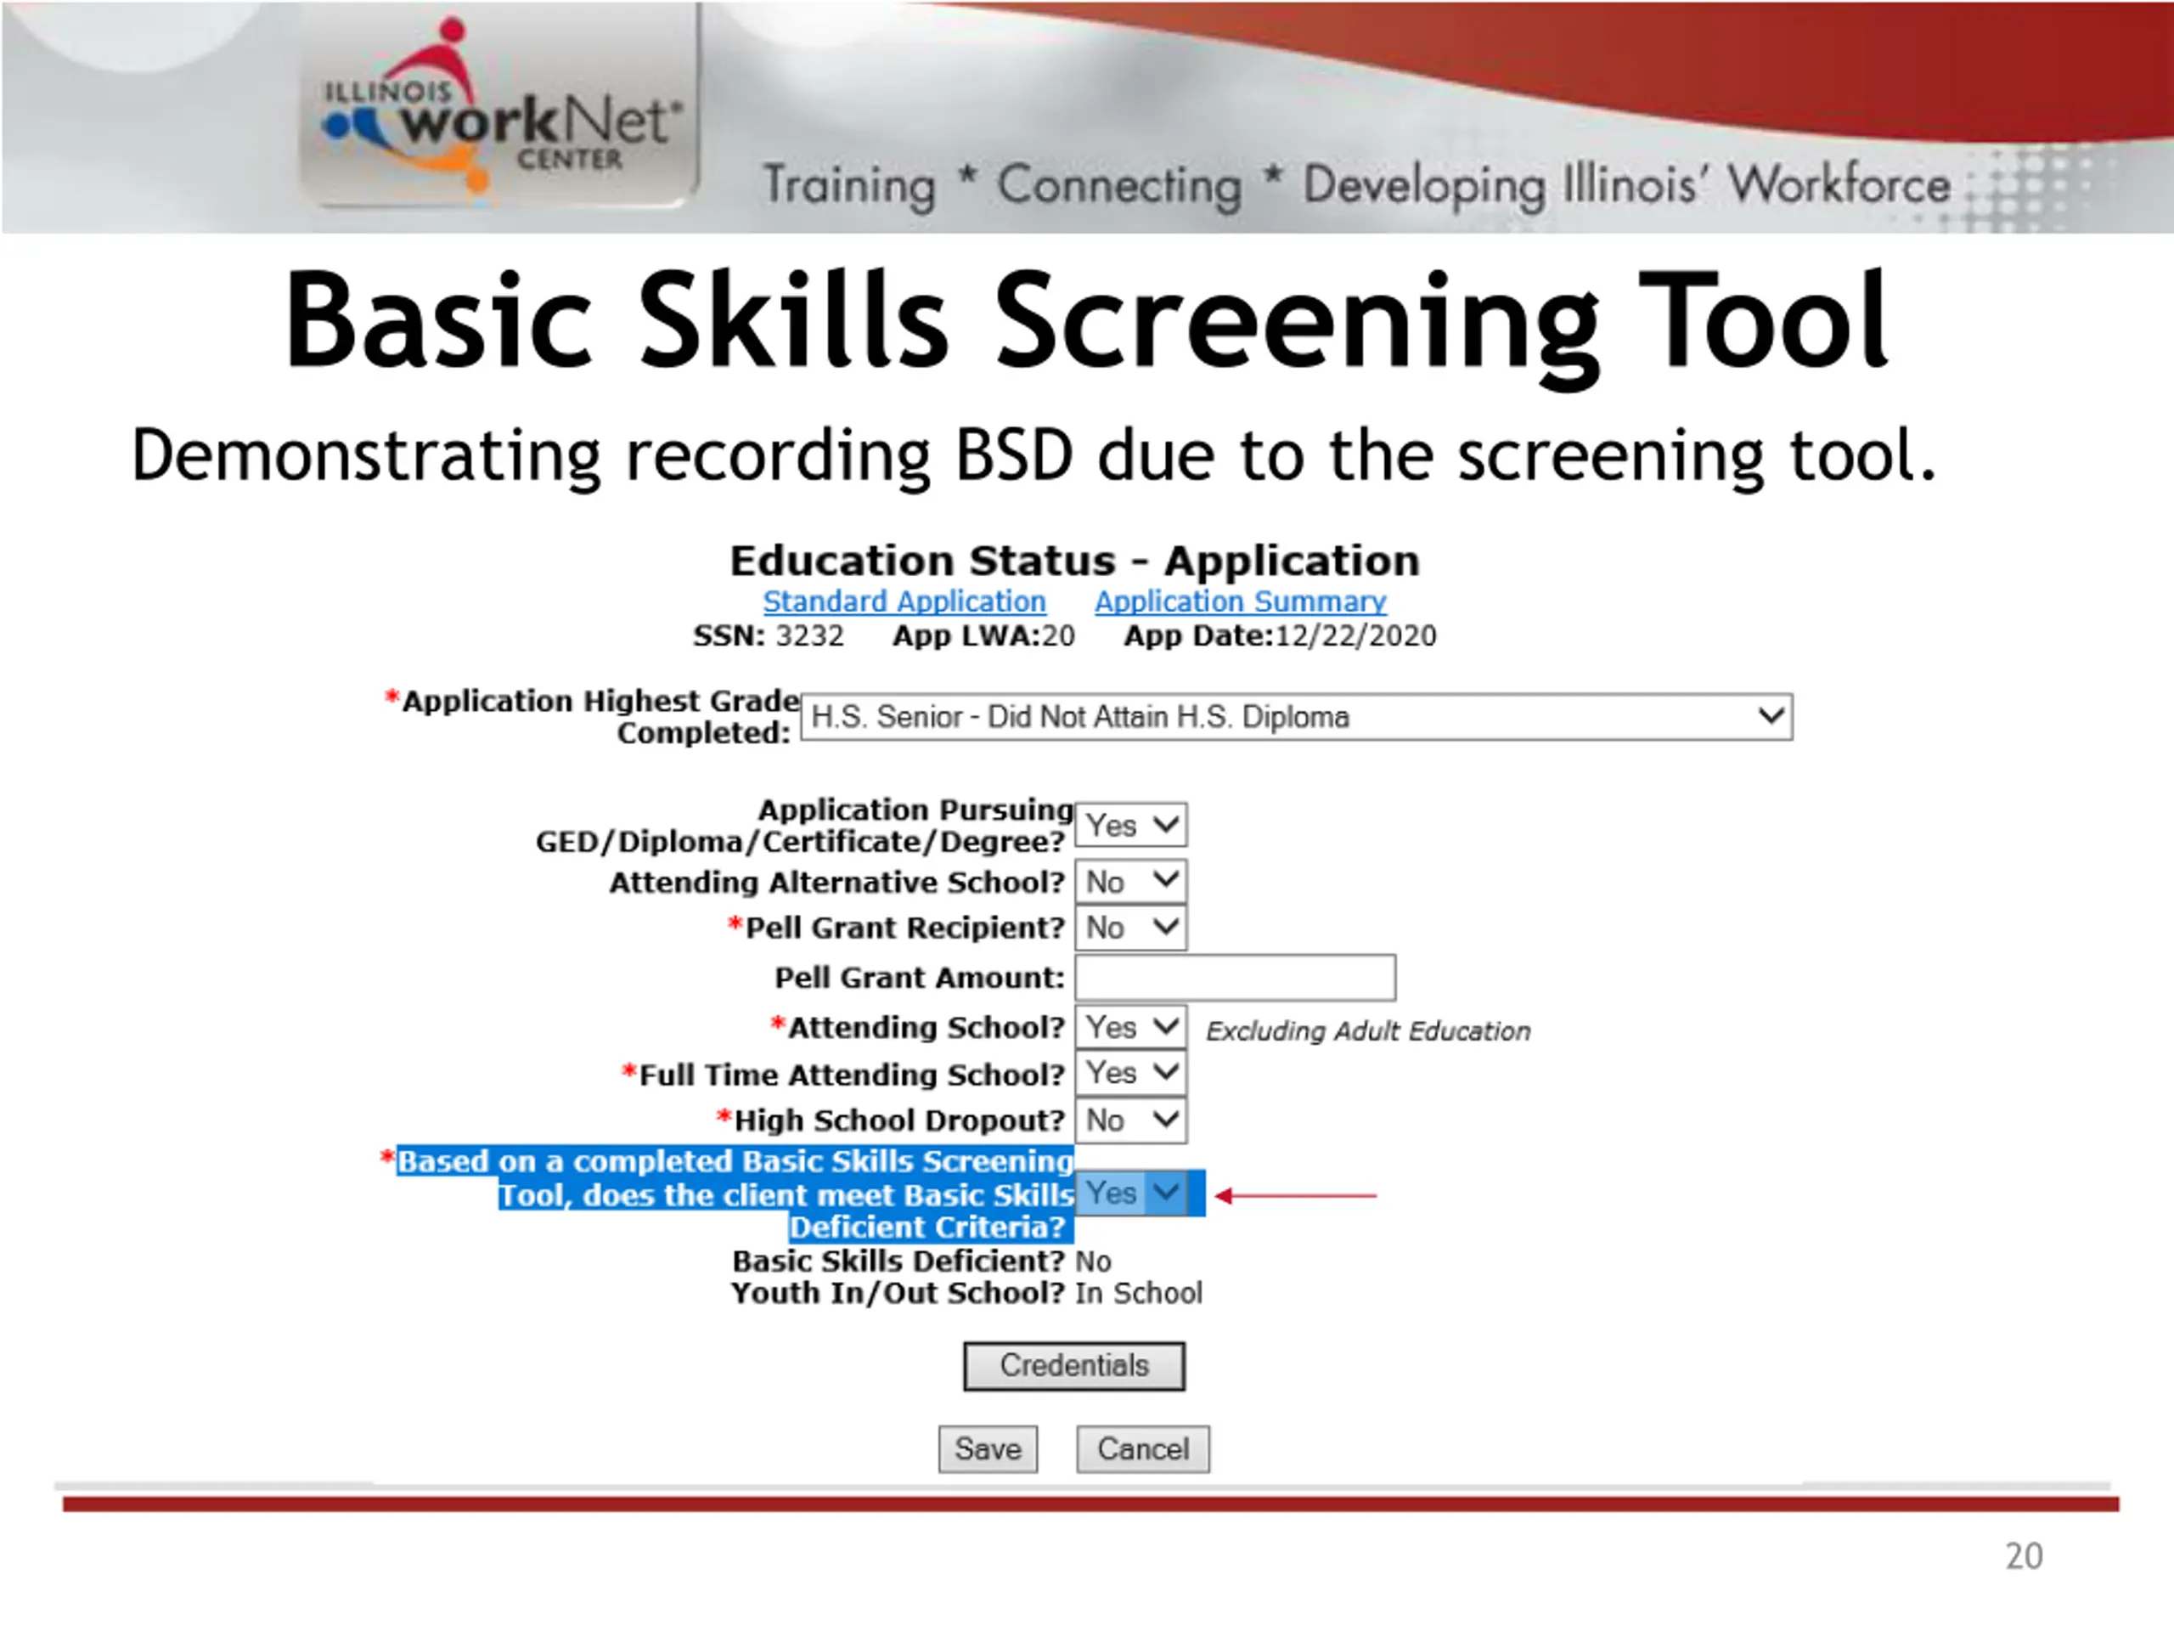
Task: Open High School Dropout dropdown
Action: pos(1130,1120)
